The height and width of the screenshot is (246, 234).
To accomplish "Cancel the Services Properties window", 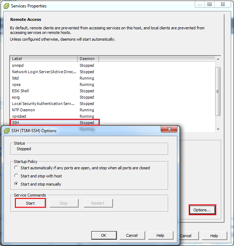I will click(x=189, y=236).
